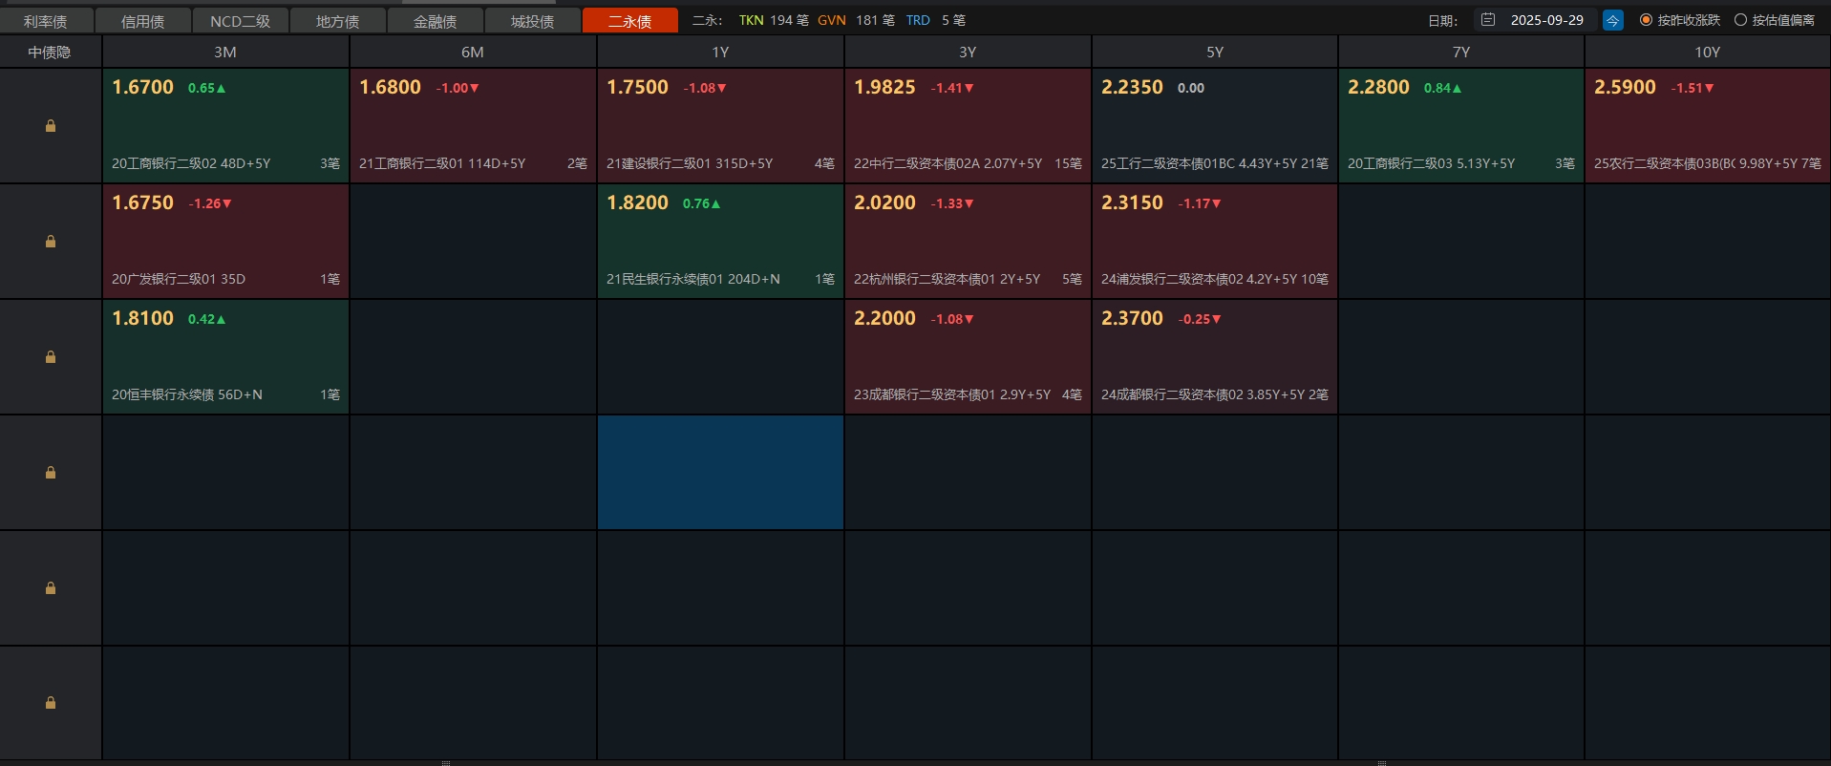Screen dimensions: 1831x766
Task: Click the calendar icon next to the date
Action: pos(1488,19)
